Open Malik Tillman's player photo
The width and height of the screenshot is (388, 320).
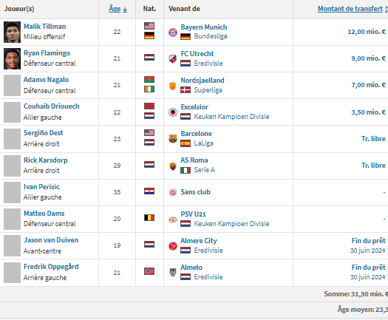[12, 33]
